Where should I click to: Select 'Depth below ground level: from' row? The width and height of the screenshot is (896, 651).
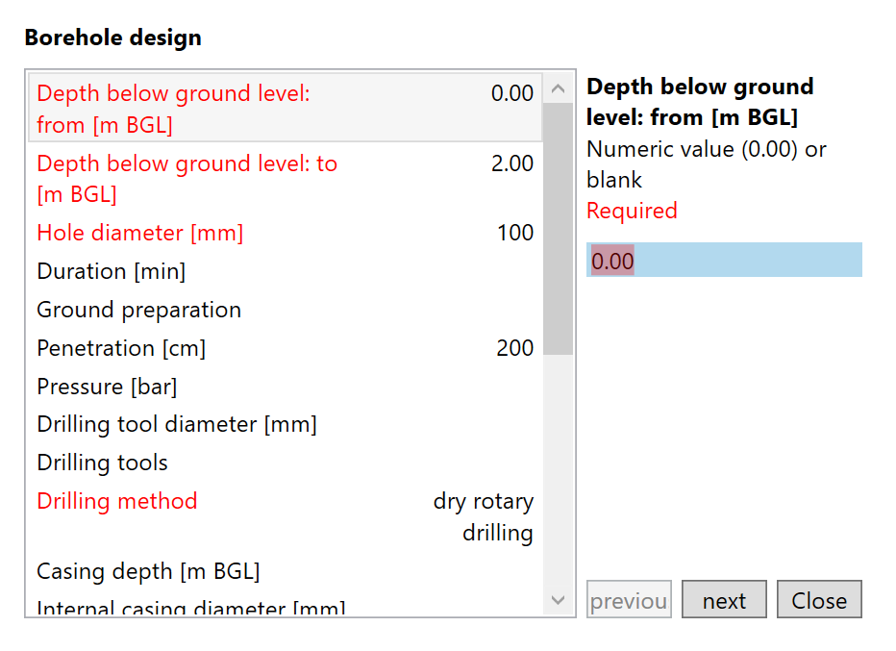pyautogui.click(x=285, y=109)
